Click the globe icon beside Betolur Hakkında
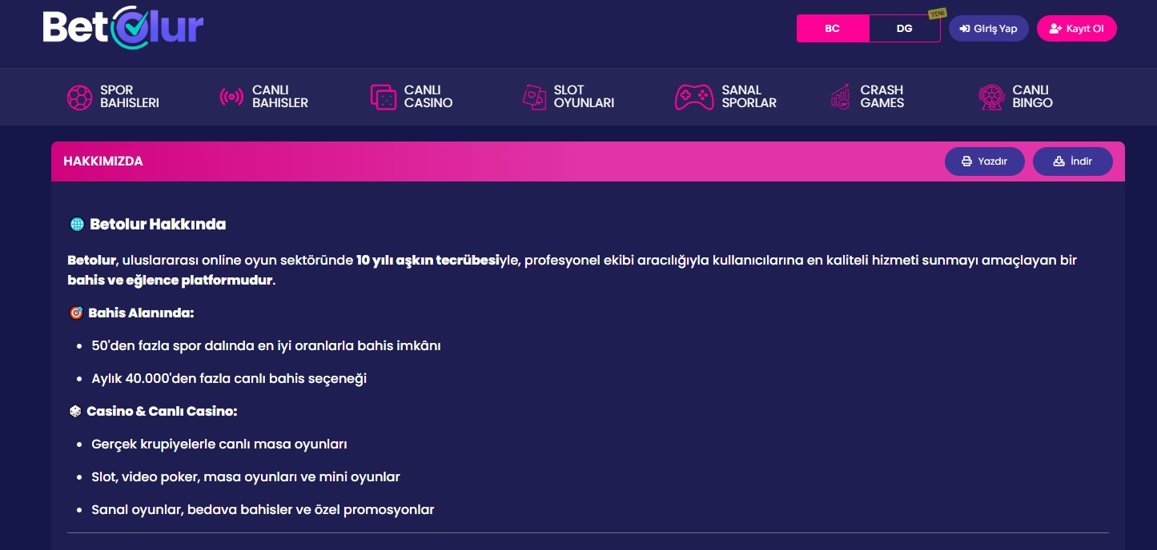The image size is (1157, 550). [77, 225]
